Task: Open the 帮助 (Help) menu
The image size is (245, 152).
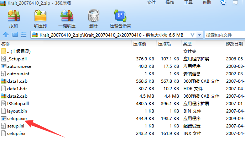Action: [x=207, y=2]
